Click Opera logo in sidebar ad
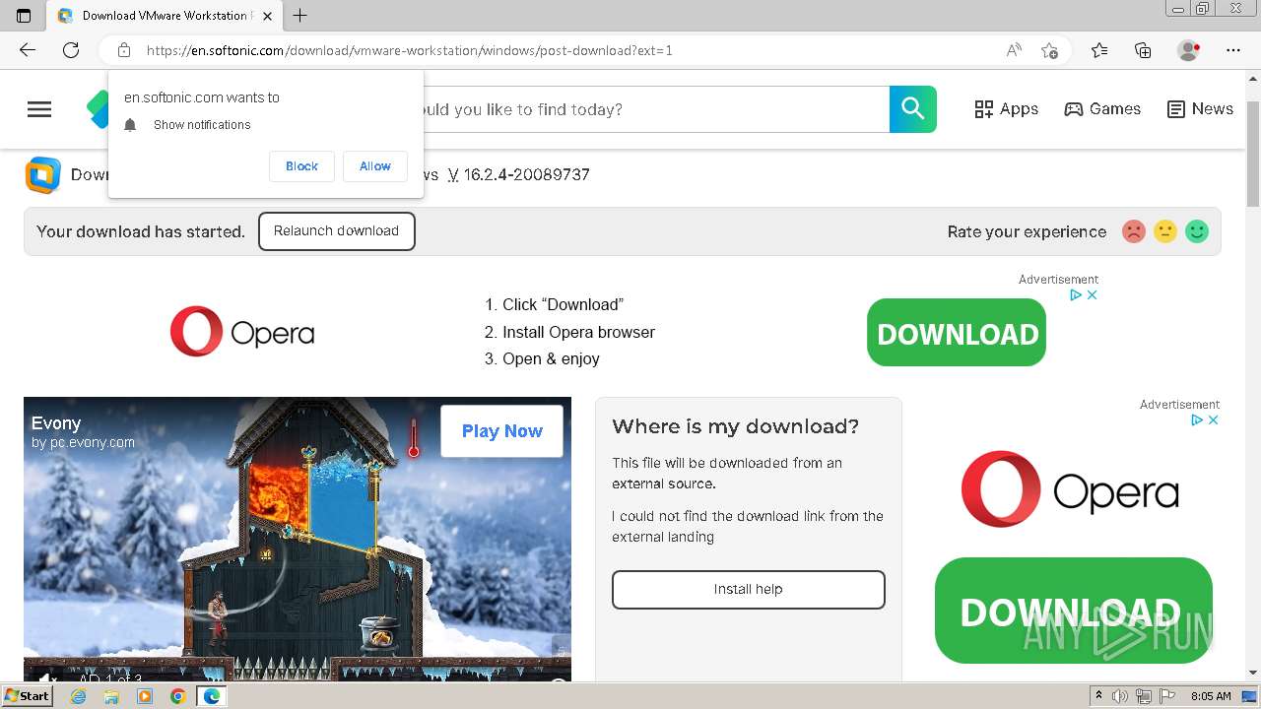Viewport: 1261px width, 709px height. (x=1070, y=489)
